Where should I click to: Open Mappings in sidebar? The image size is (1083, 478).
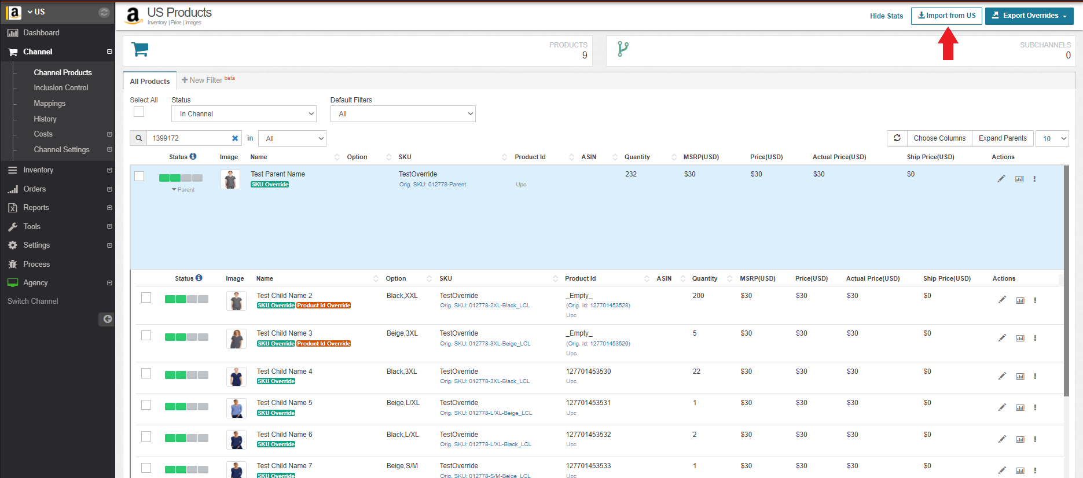click(x=49, y=104)
